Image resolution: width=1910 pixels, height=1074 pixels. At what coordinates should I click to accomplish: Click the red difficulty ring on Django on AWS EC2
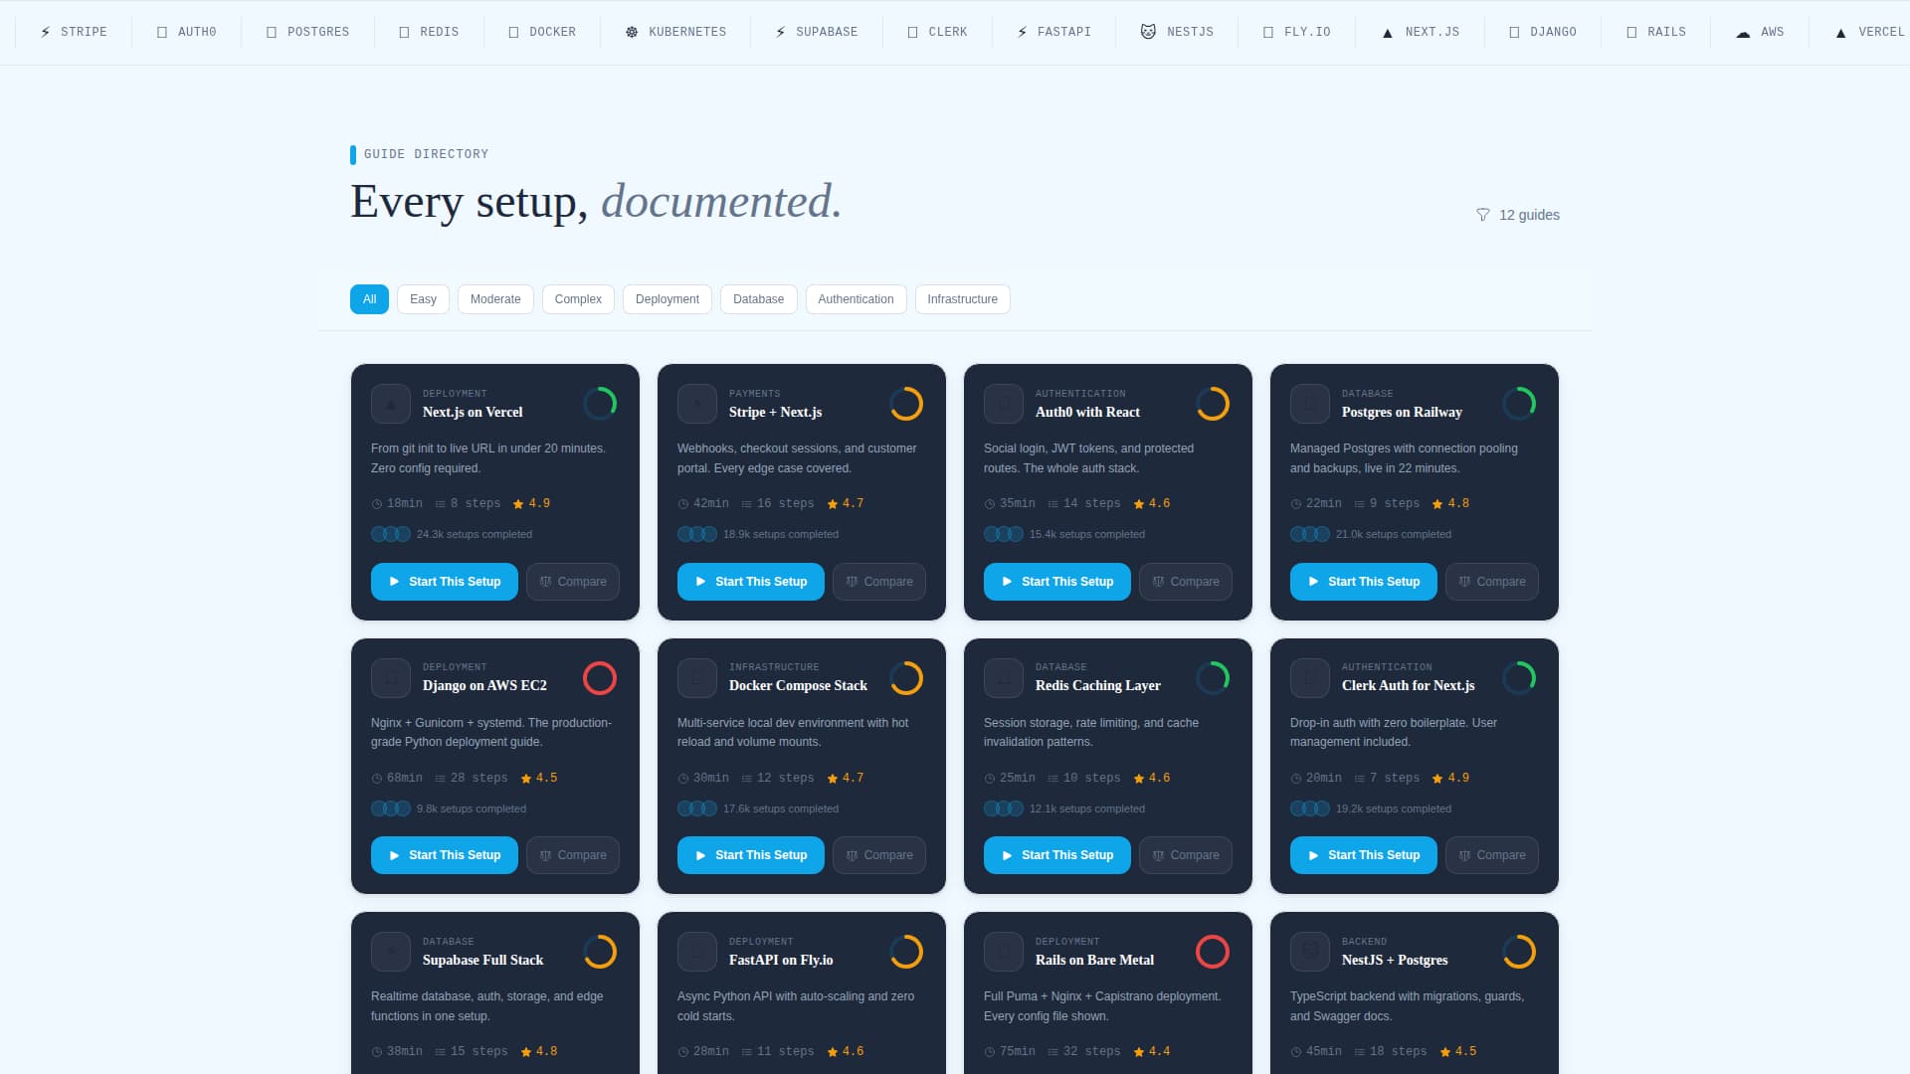point(600,678)
